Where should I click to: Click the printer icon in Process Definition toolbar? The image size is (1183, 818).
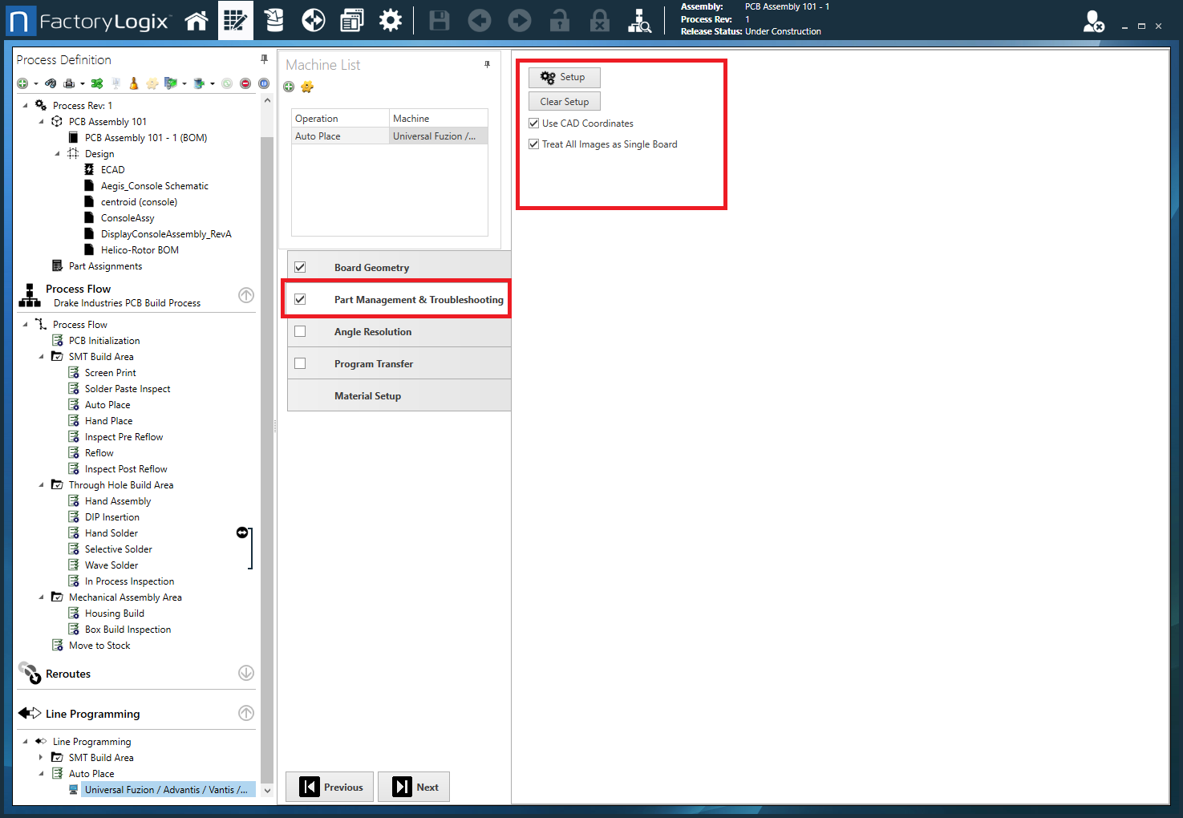pyautogui.click(x=71, y=83)
